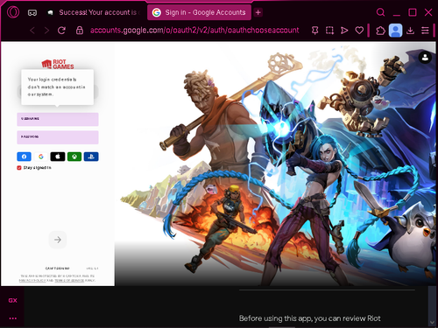Click the send/Flow arrow icon

[344, 31]
